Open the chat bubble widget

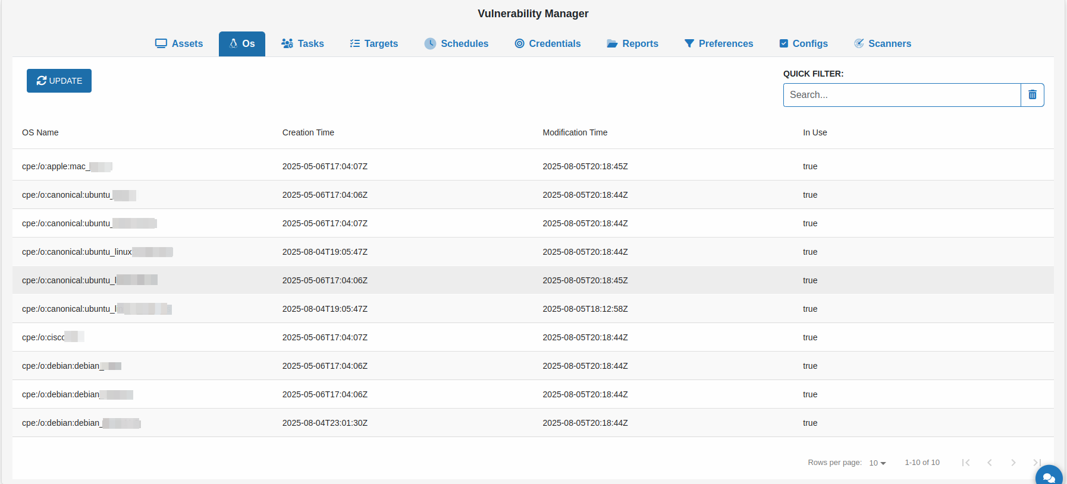1049,477
